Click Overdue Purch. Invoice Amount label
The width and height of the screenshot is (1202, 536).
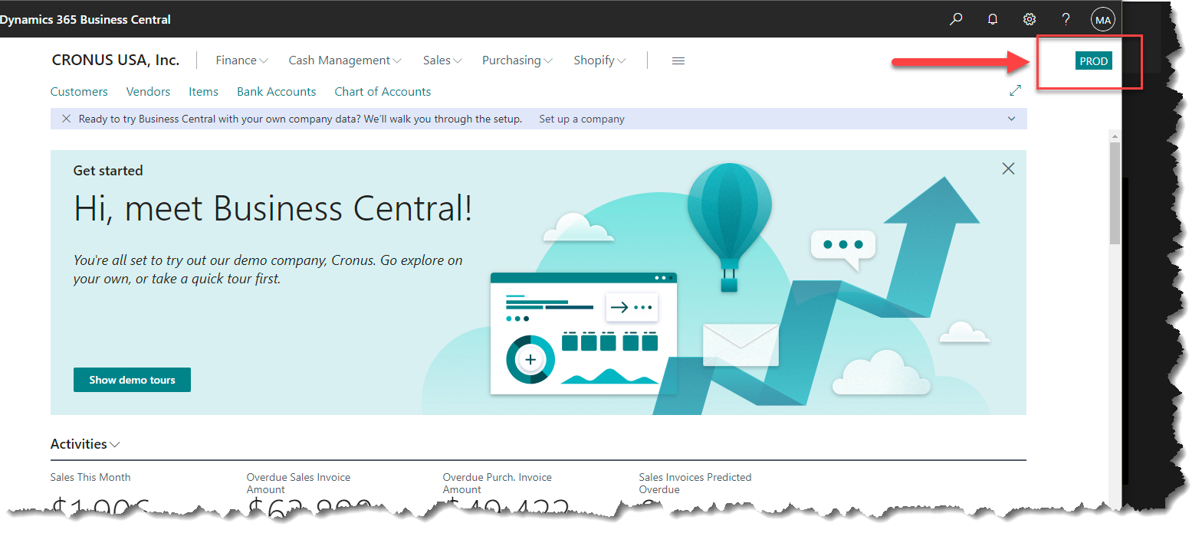tap(497, 483)
